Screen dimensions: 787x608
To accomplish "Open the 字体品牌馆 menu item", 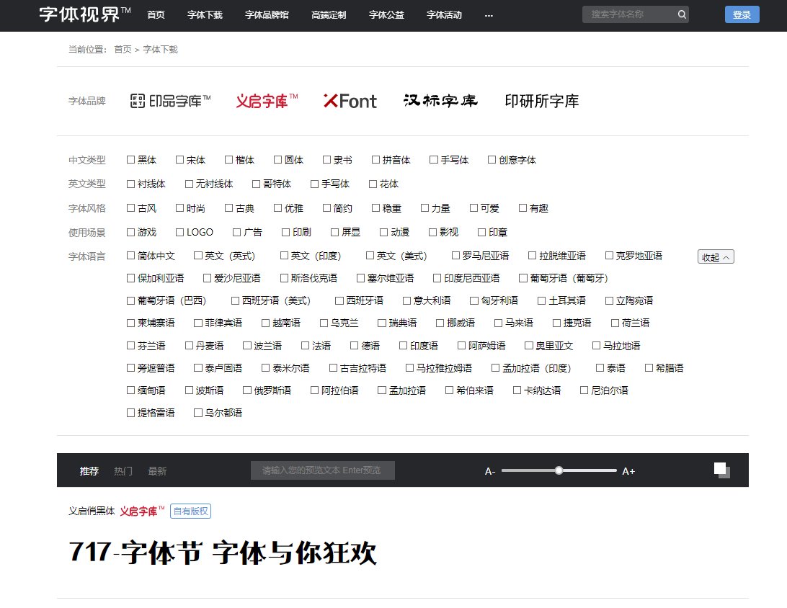I will pyautogui.click(x=266, y=14).
